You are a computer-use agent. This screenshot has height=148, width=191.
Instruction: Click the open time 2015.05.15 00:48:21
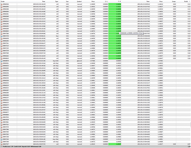coord(39,36)
